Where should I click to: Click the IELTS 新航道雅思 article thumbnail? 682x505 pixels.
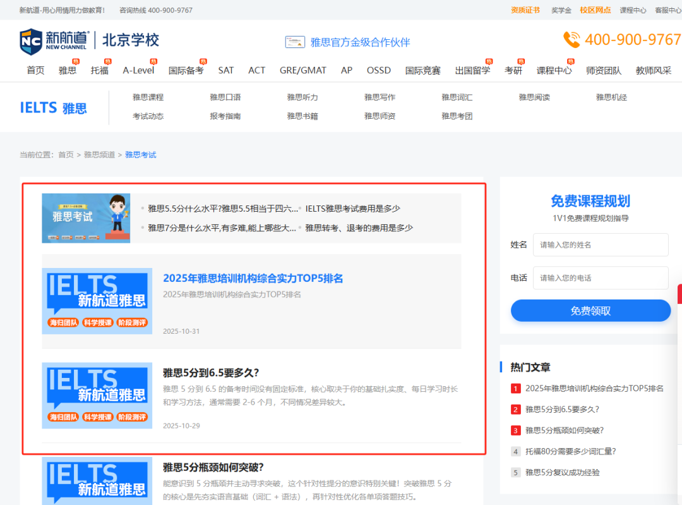click(x=97, y=301)
